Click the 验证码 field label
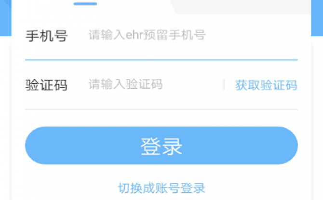Viewport: 323px width, 200px height. [x=46, y=85]
